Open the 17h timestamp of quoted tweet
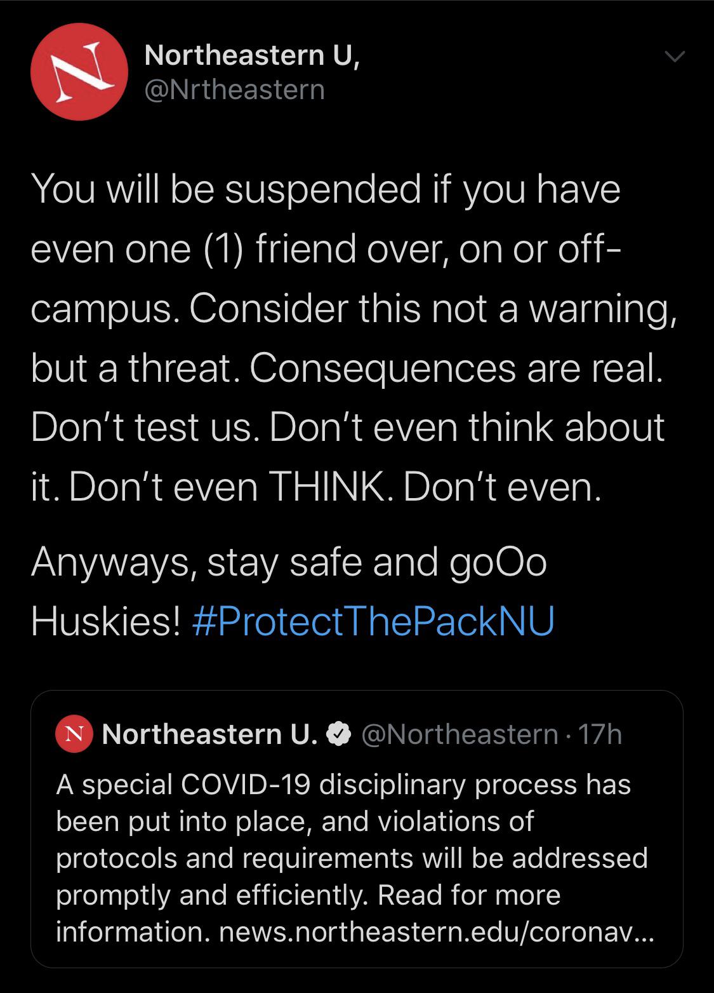Screen dimensions: 714x993 (600, 734)
